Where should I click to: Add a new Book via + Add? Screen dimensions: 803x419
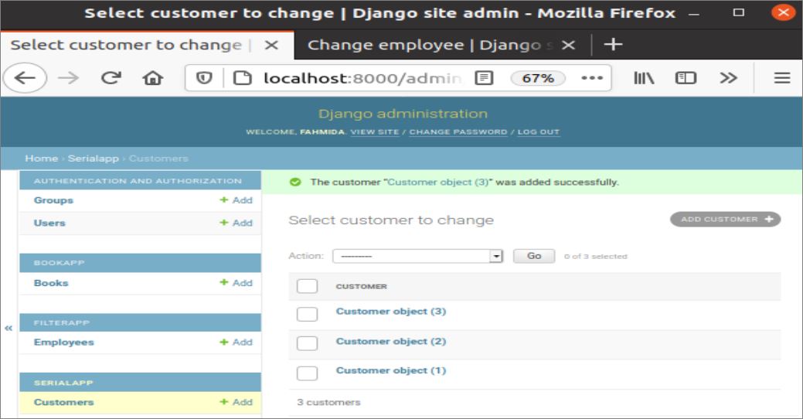(236, 283)
